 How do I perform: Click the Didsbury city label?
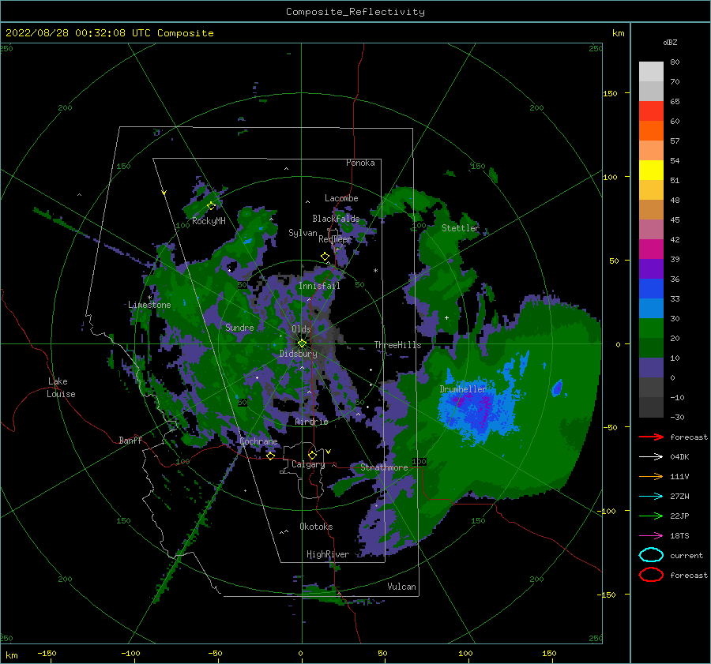tap(298, 354)
